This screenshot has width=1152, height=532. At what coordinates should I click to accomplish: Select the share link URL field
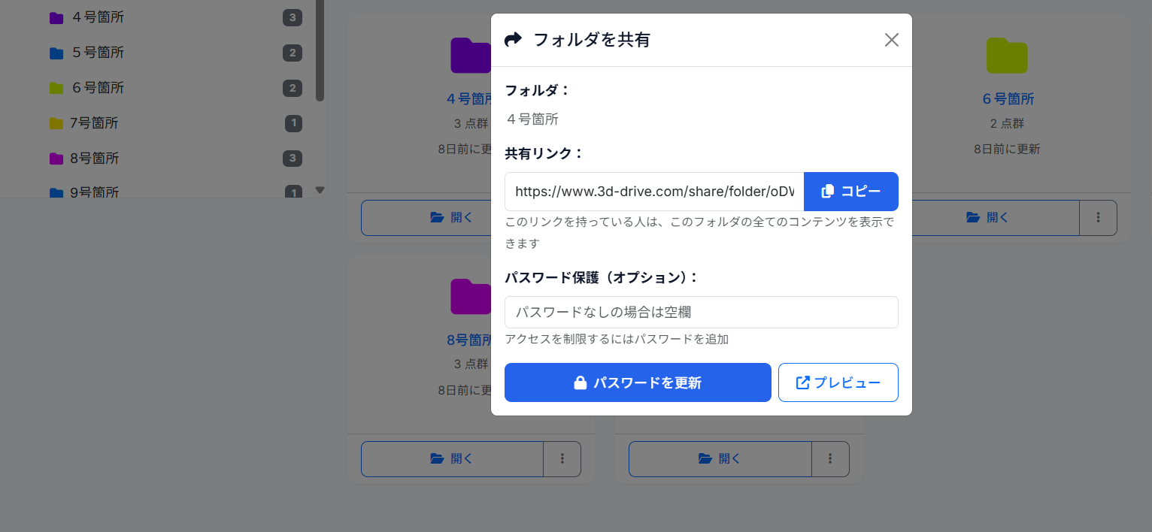pyautogui.click(x=653, y=192)
